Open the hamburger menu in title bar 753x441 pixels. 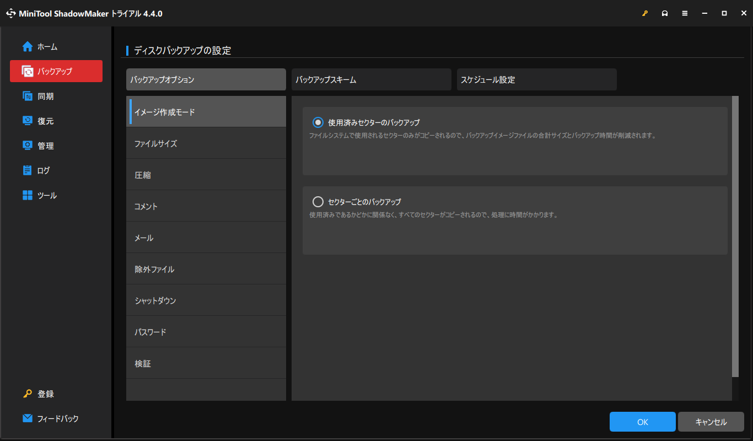(x=685, y=13)
